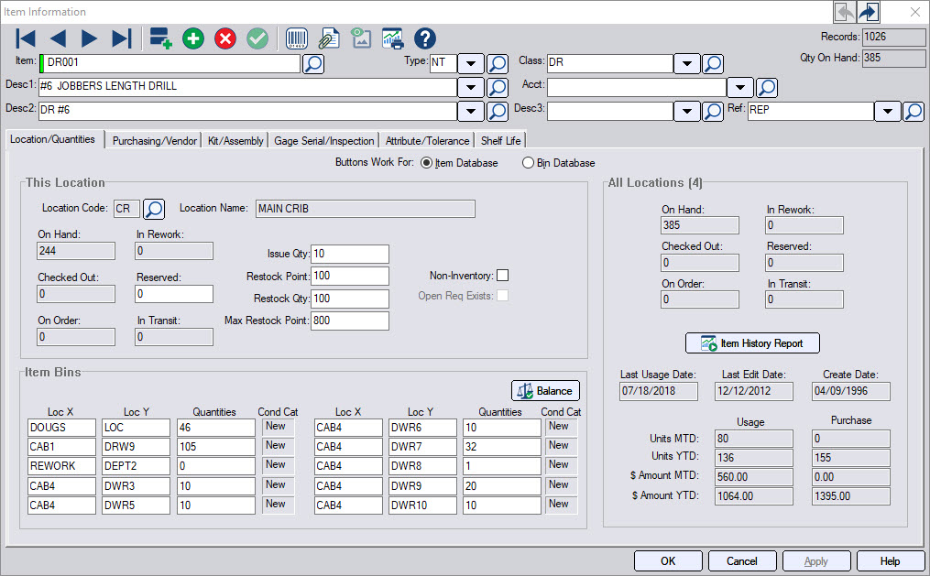Image resolution: width=930 pixels, height=576 pixels.
Task: Open help with the question mark icon
Action: [x=425, y=38]
